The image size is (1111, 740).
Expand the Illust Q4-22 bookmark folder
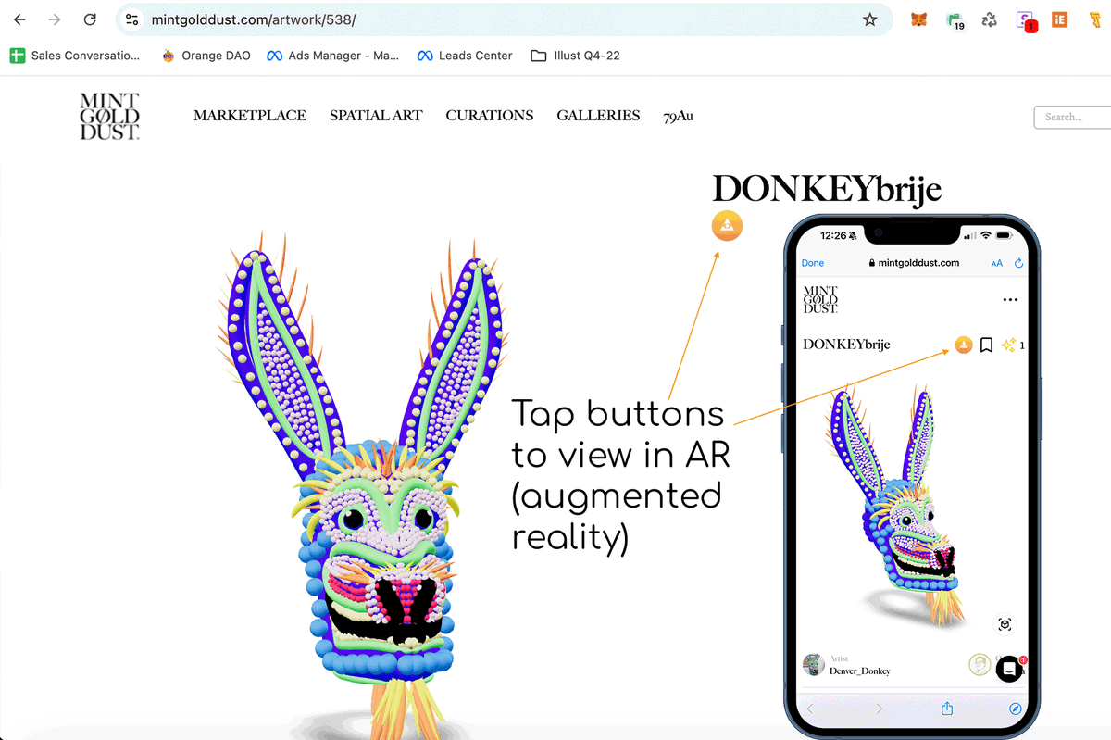pyautogui.click(x=575, y=56)
